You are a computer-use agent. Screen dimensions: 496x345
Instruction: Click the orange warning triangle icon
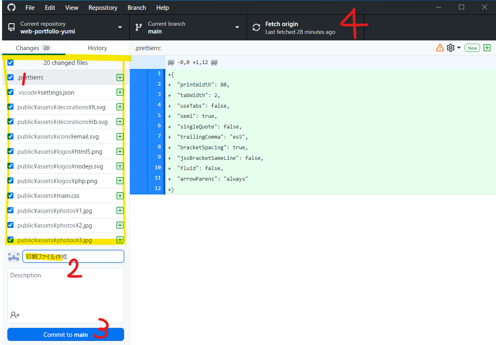[x=440, y=48]
